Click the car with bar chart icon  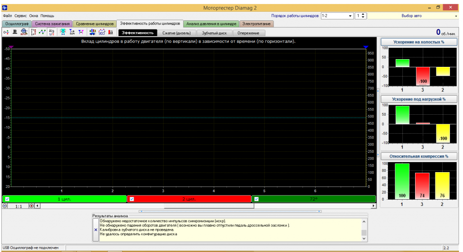(92, 32)
